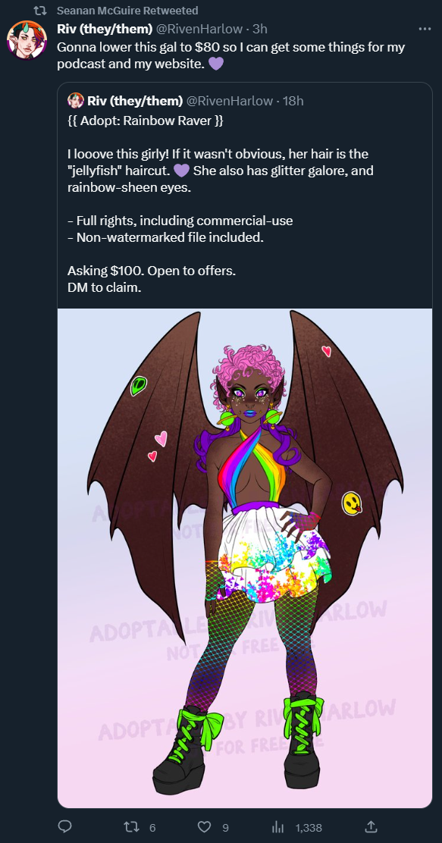Click Riv (they/them) display name in main tweet
This screenshot has width=442, height=843.
[x=105, y=29]
